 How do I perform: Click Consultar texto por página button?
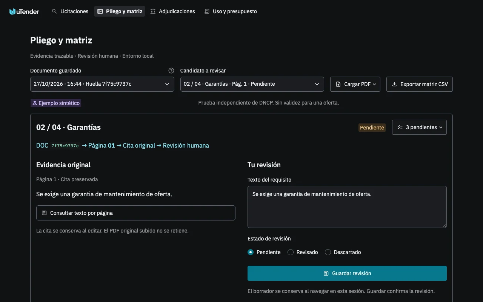136,213
